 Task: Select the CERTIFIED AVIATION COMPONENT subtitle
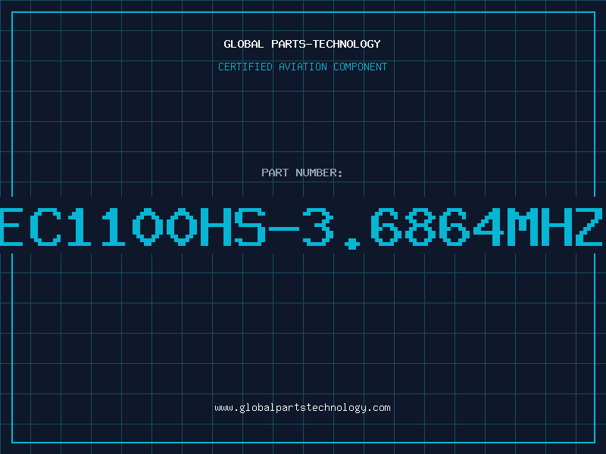302,67
